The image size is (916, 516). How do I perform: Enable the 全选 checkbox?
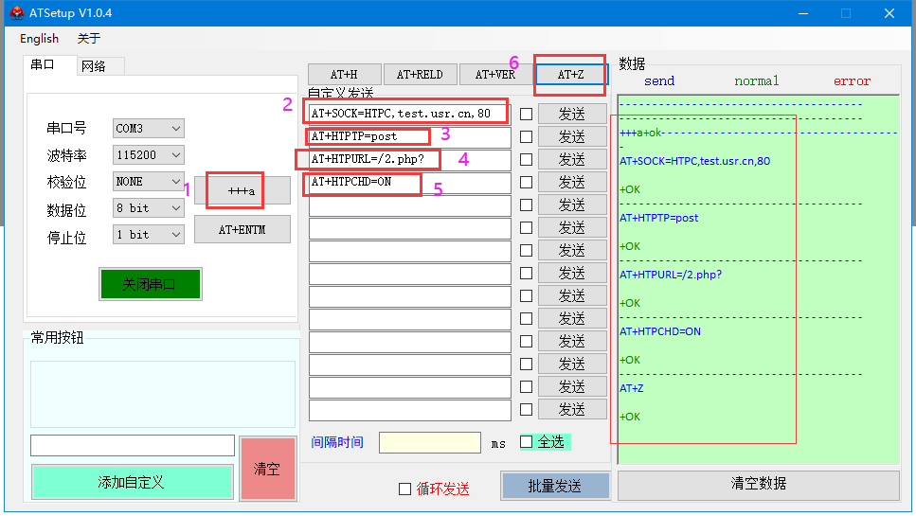pyautogui.click(x=527, y=442)
